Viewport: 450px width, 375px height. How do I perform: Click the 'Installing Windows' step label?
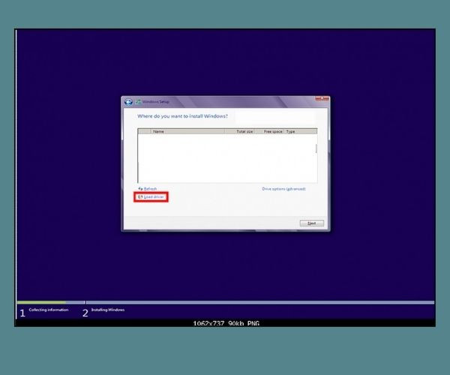point(108,310)
